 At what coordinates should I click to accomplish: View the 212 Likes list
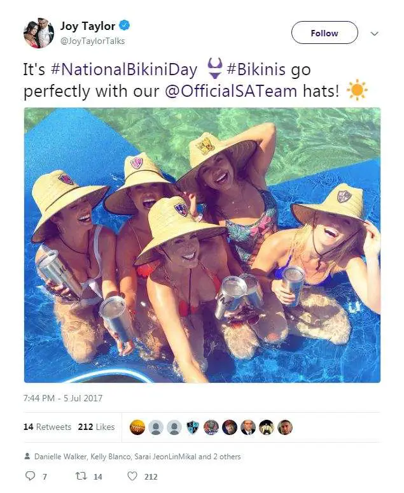pos(97,427)
